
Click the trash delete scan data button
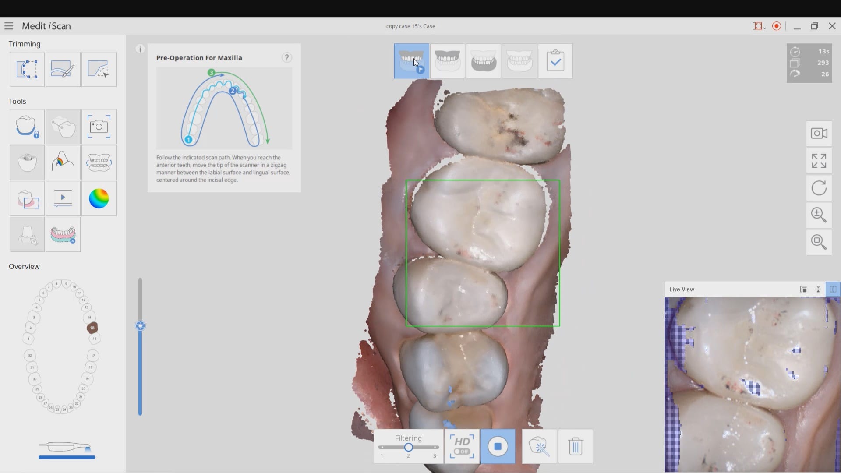575,446
